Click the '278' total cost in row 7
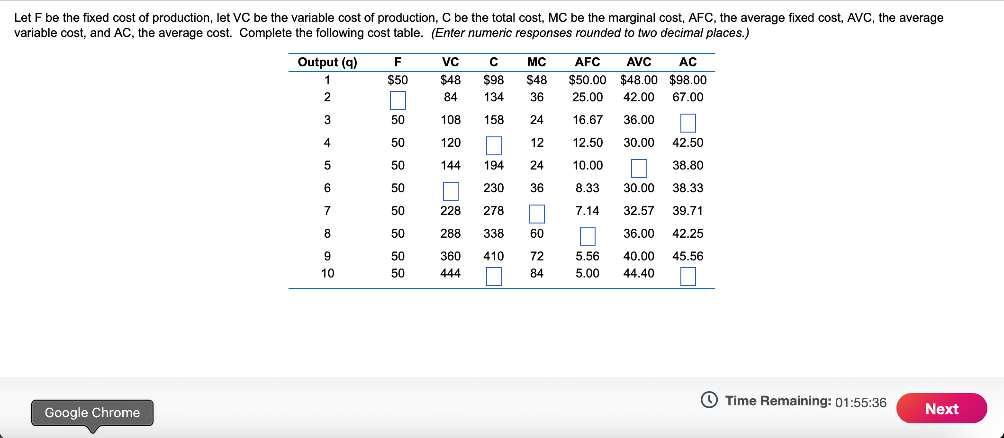 pyautogui.click(x=494, y=211)
